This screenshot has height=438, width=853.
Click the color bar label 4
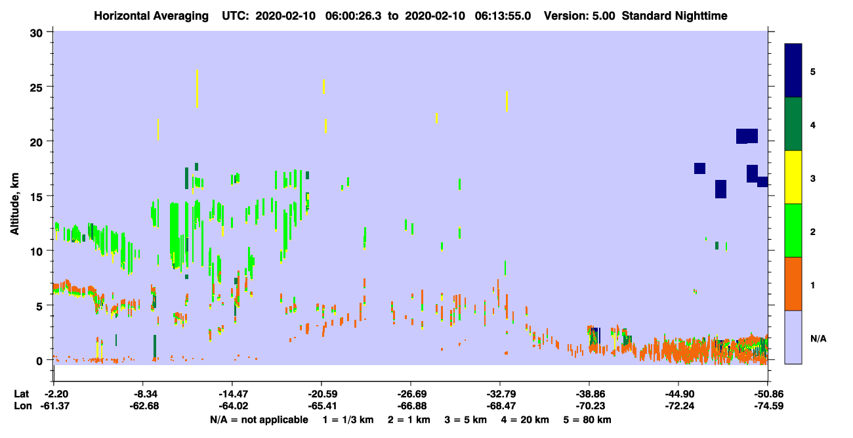813,124
